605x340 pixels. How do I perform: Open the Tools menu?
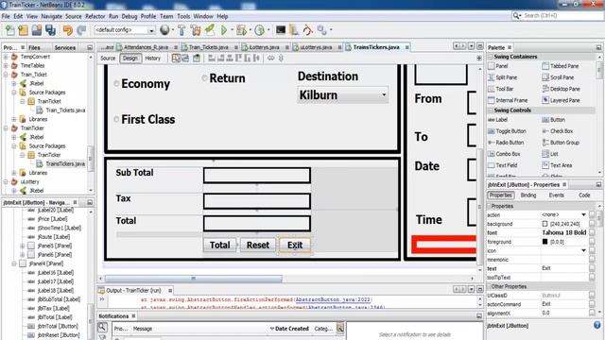click(x=183, y=16)
